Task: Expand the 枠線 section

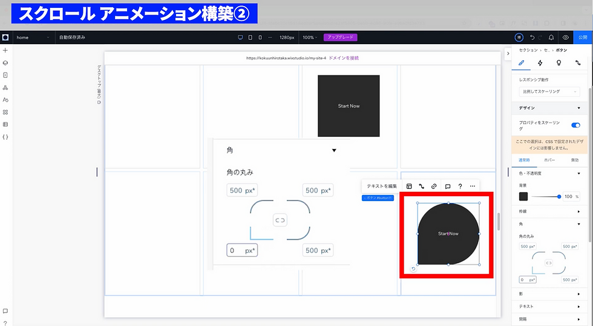Action: pyautogui.click(x=578, y=212)
